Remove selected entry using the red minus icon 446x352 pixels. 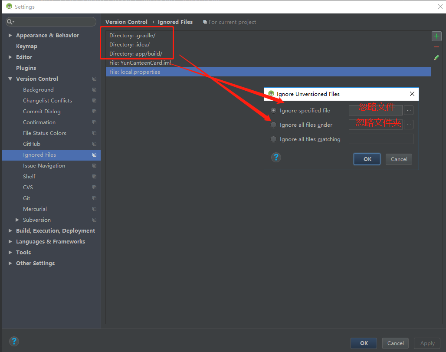[436, 48]
